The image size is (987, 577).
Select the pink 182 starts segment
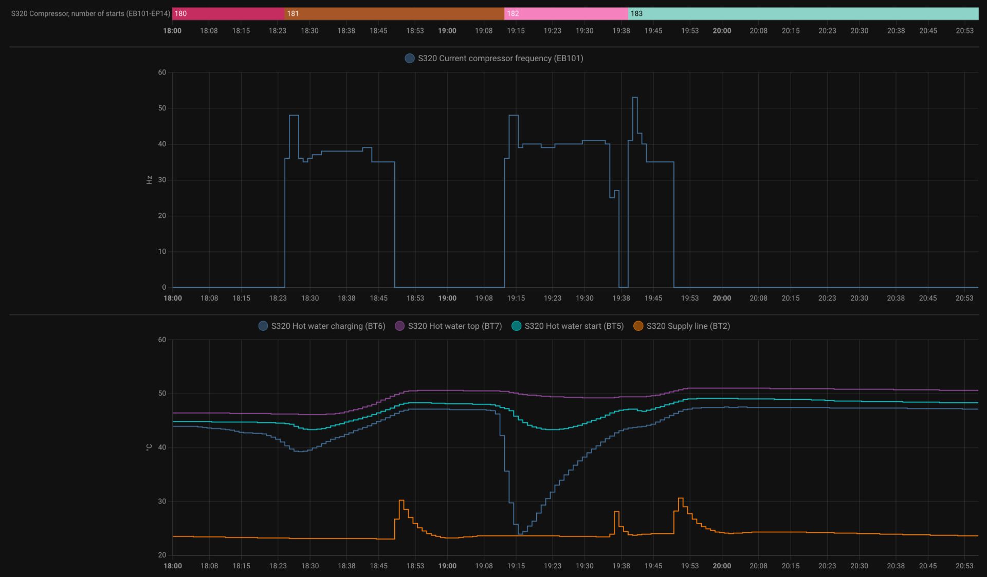pos(565,14)
